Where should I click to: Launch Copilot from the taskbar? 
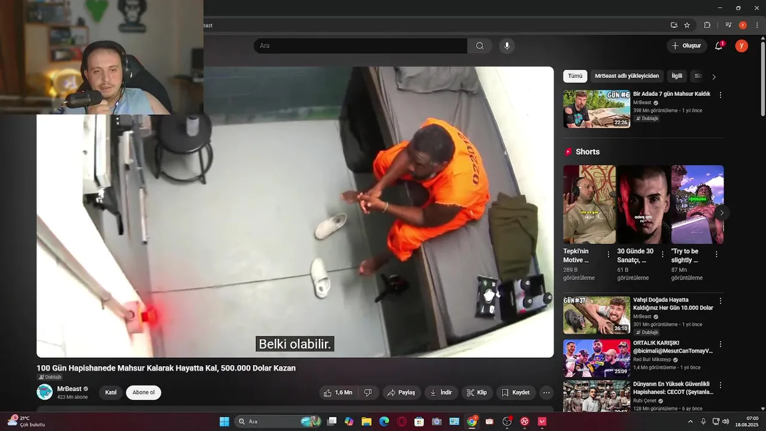[349, 421]
